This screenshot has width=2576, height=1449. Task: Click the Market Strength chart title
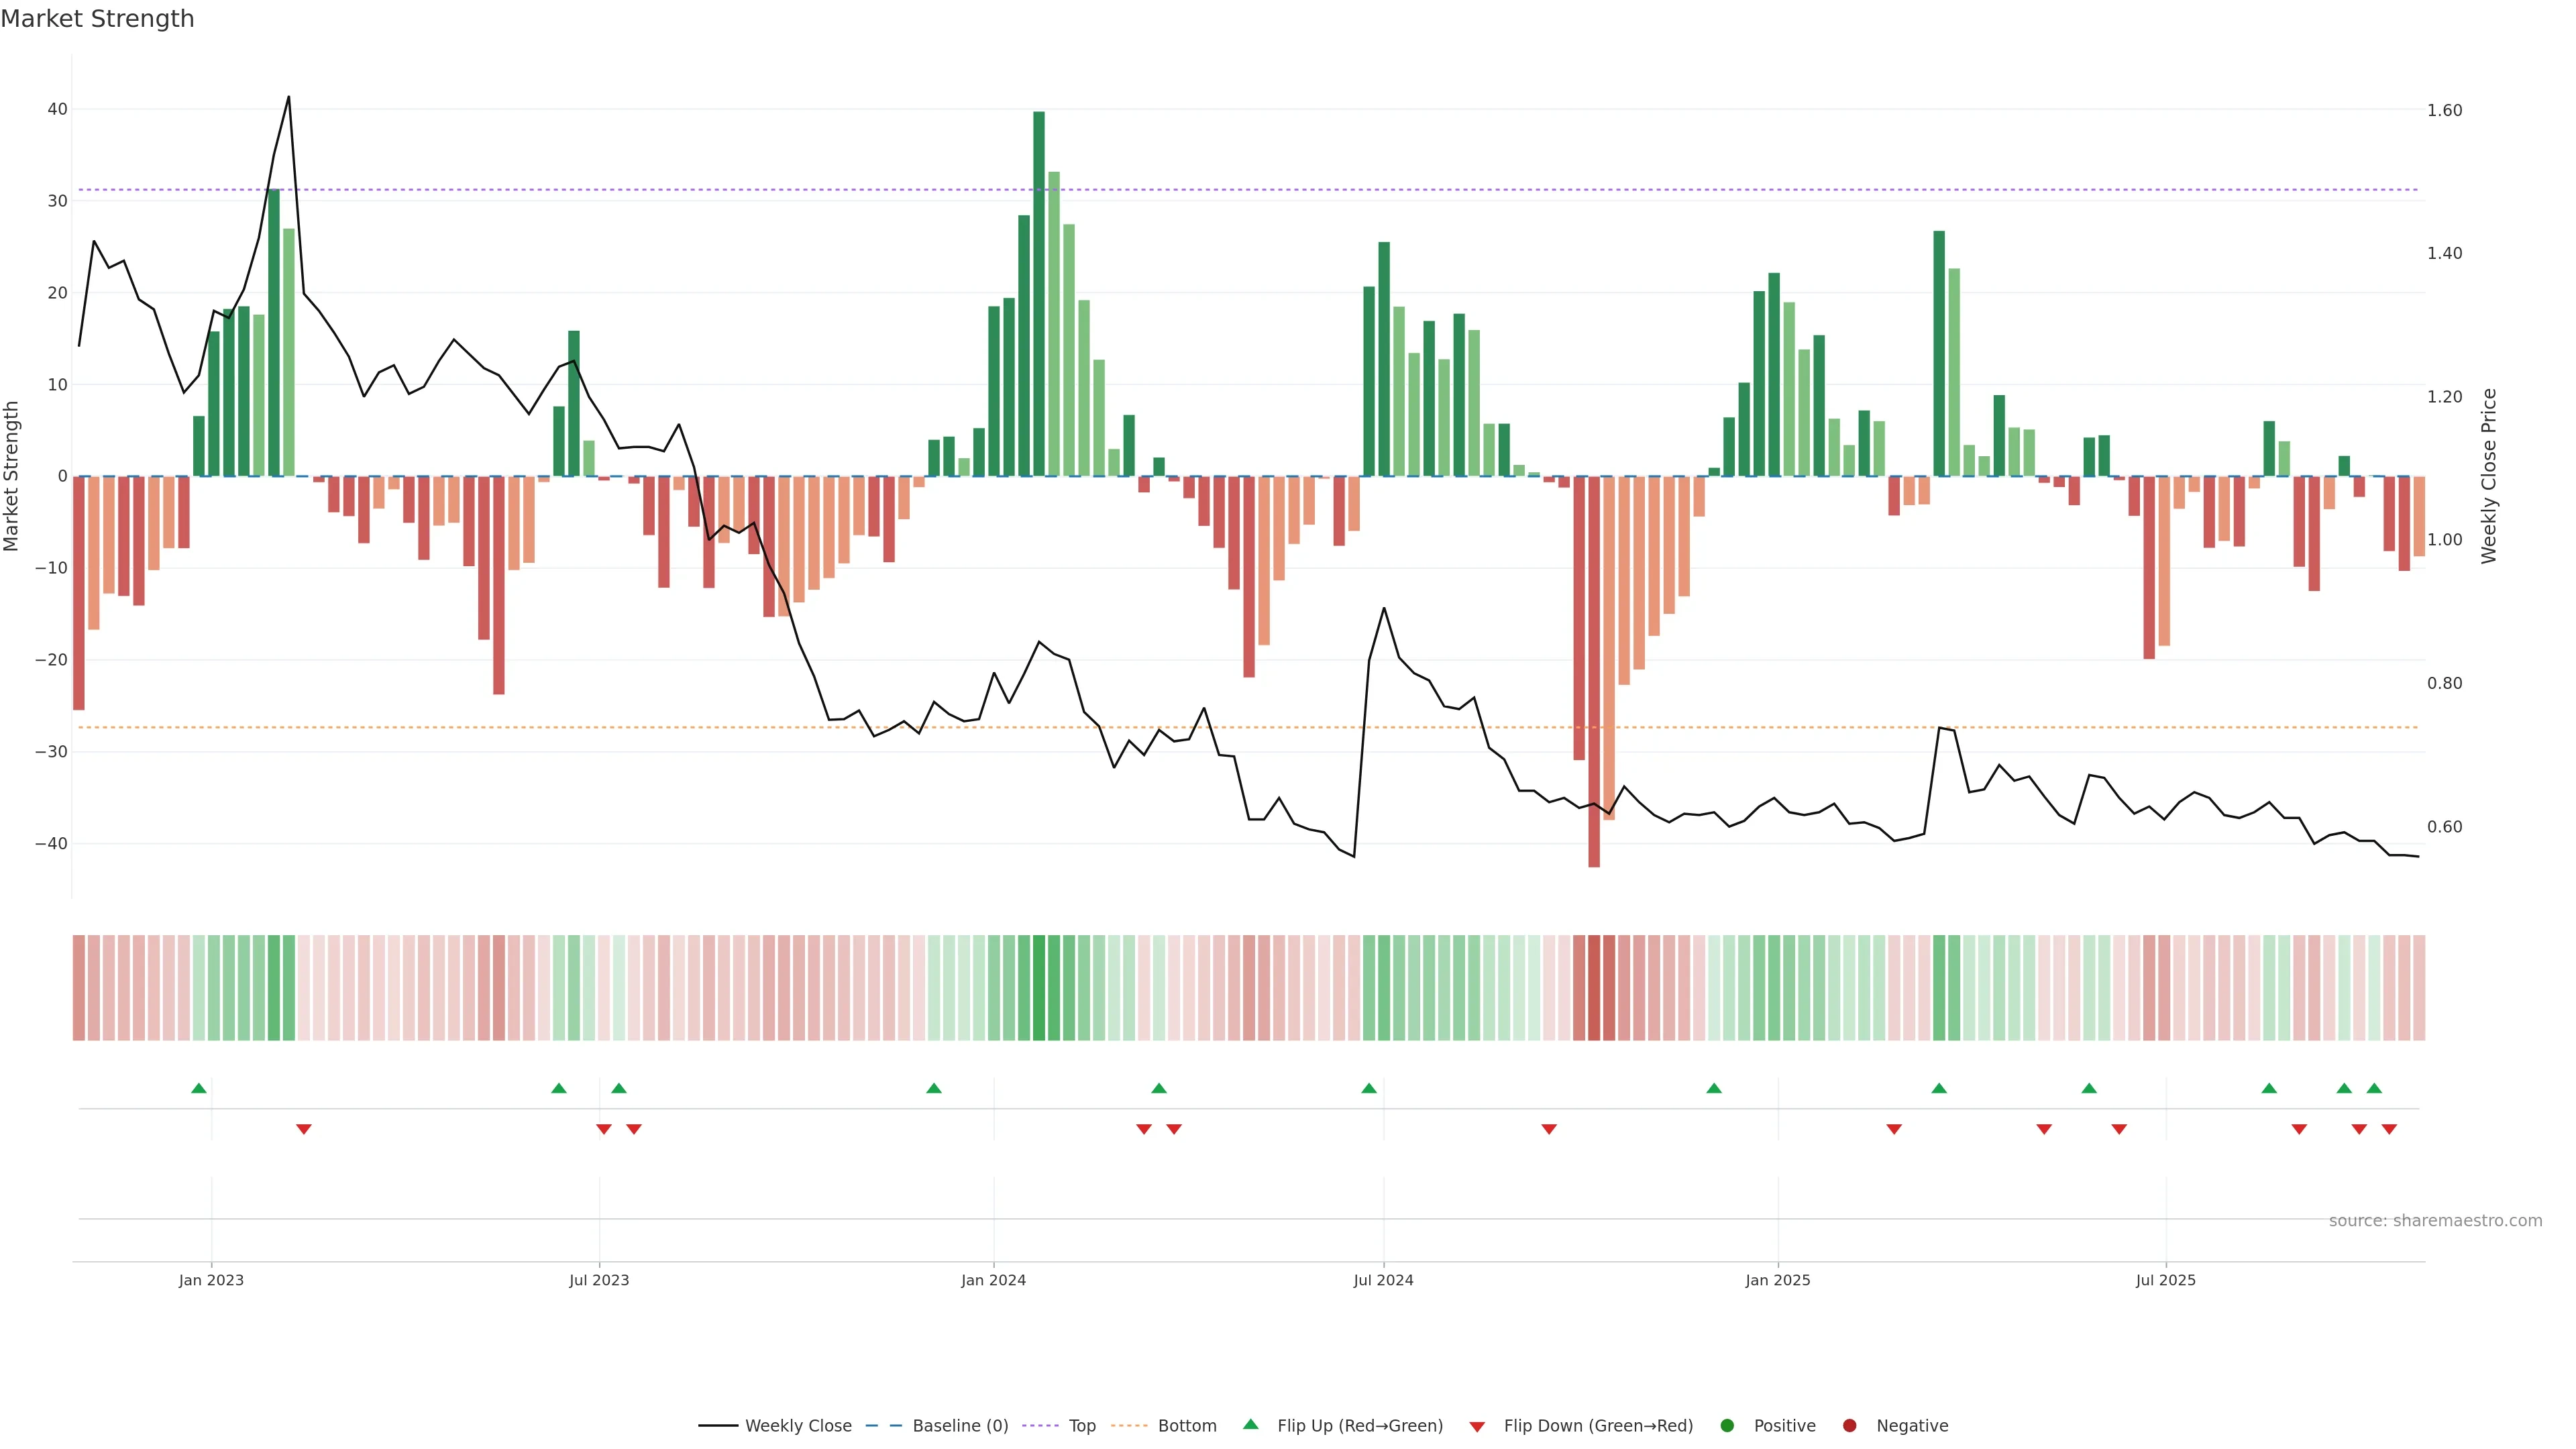coord(97,19)
